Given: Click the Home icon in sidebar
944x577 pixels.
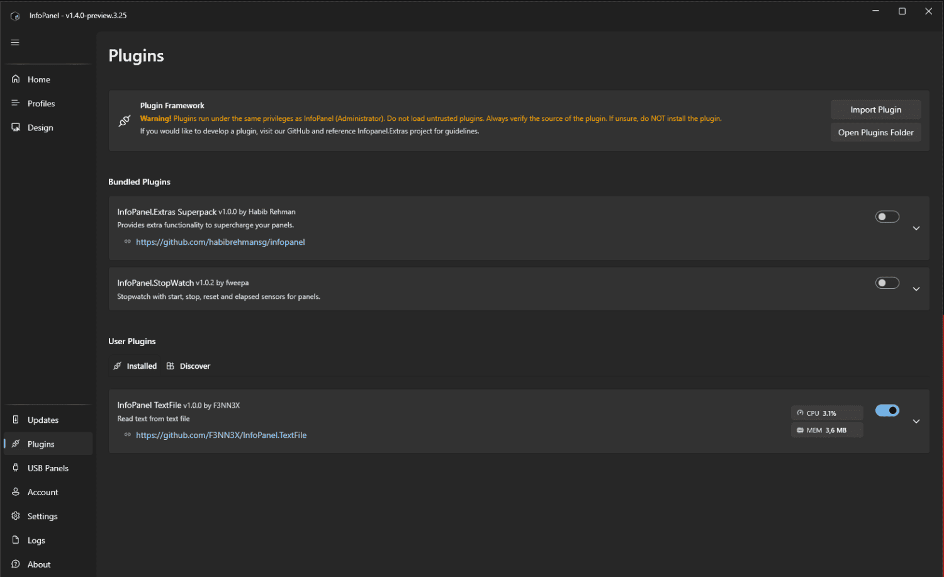Looking at the screenshot, I should pyautogui.click(x=16, y=79).
